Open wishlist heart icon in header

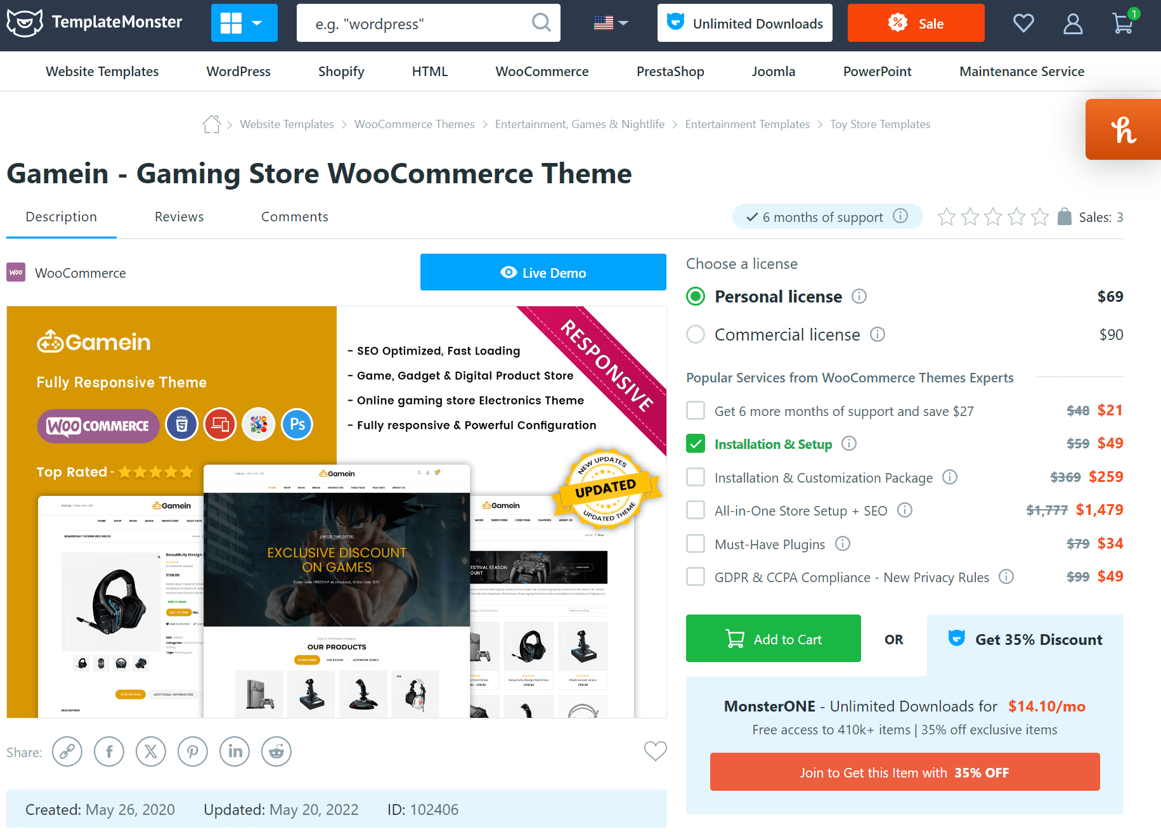pyautogui.click(x=1023, y=23)
